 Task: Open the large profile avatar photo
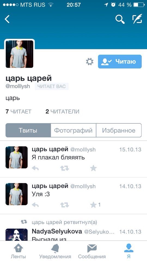point(20,54)
